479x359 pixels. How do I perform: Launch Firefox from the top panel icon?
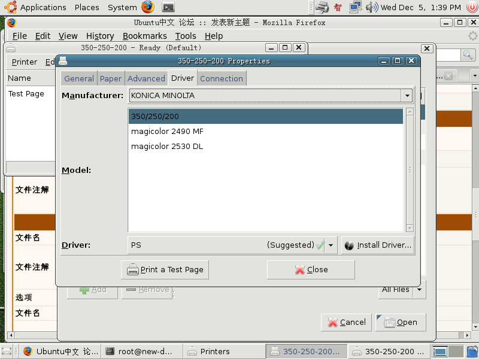click(148, 7)
